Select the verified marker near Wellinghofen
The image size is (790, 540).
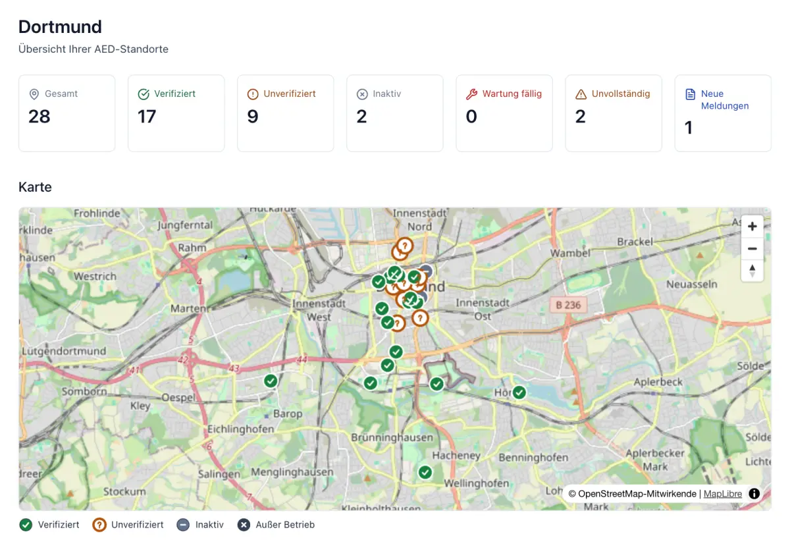(425, 472)
